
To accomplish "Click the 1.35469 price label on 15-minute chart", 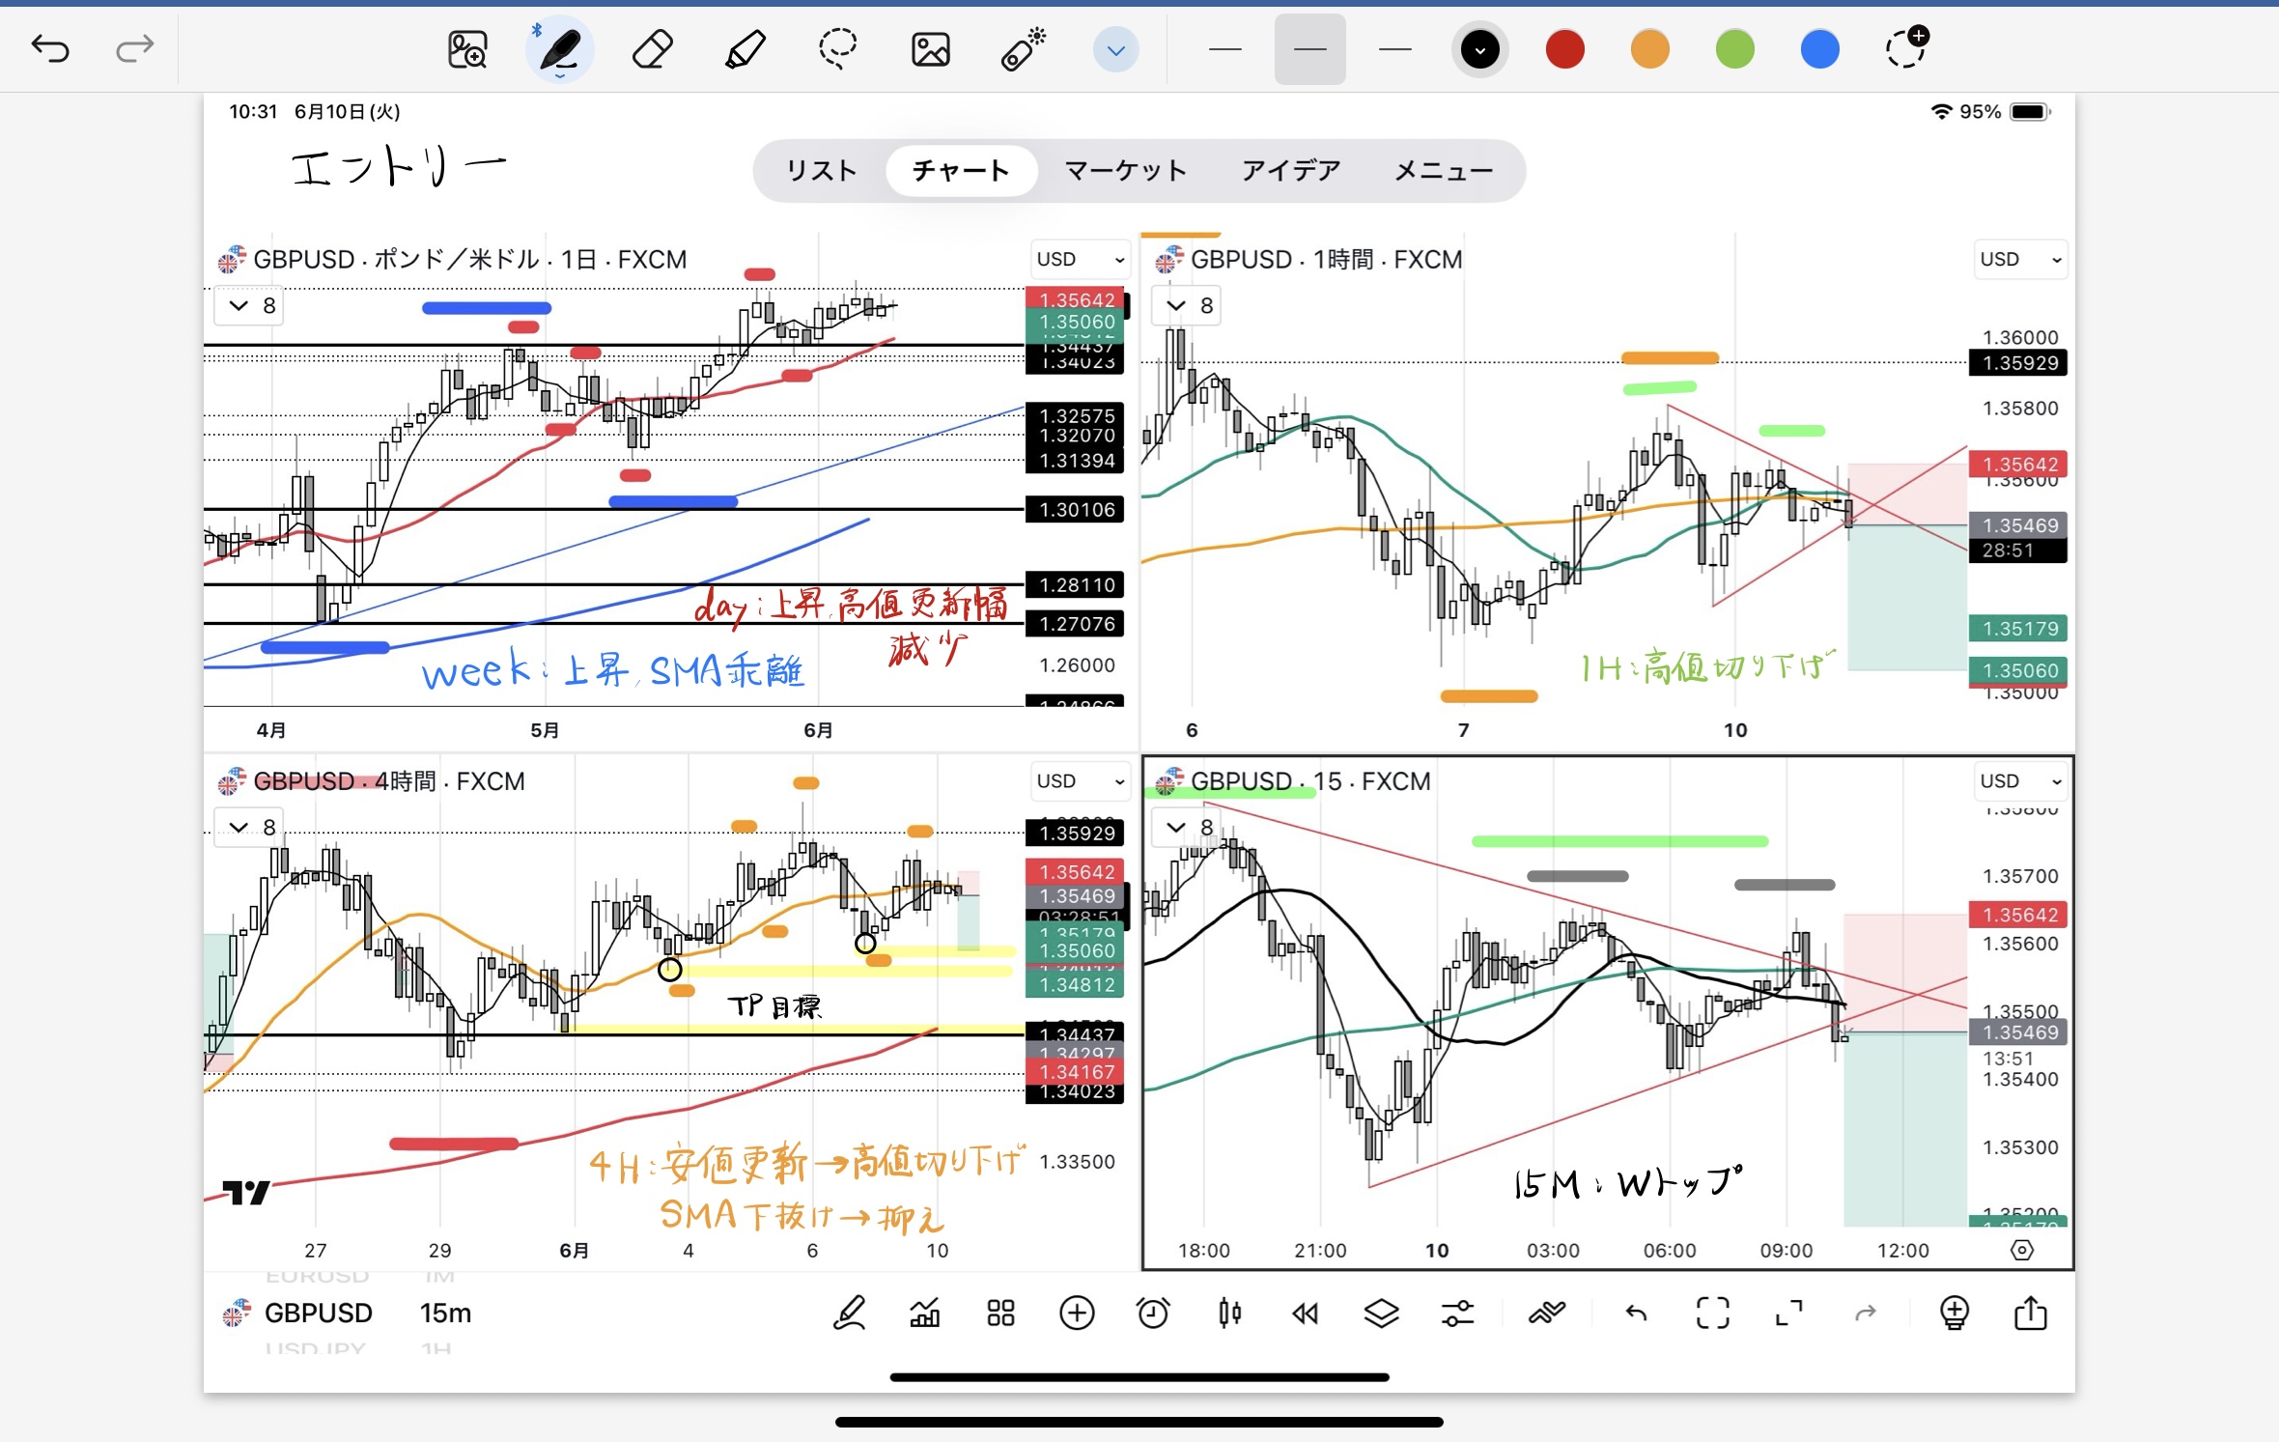I will 2018,1032.
